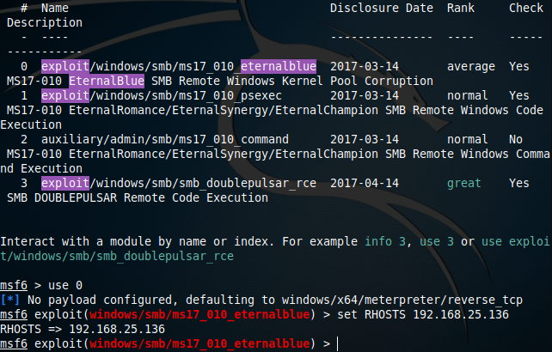Click green 't/windows/smb/smb_doublepulsar_rce' example text
This screenshot has width=552, height=352.
point(117,256)
